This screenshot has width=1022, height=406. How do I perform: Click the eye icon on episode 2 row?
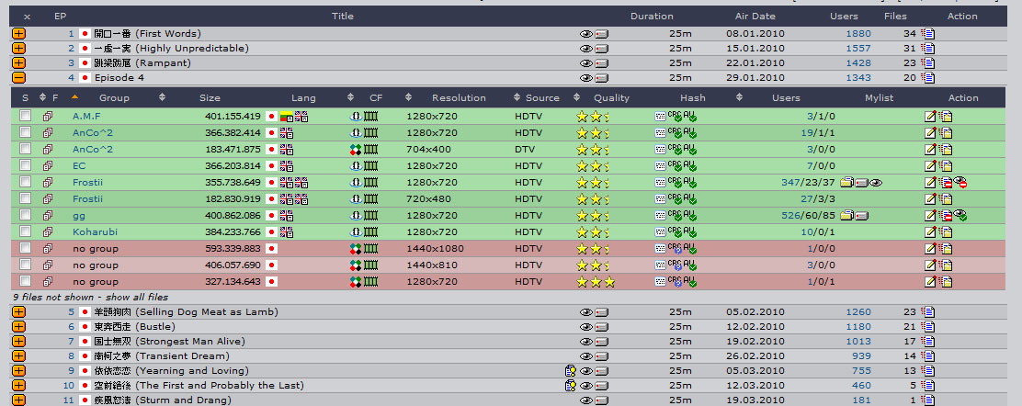click(585, 49)
